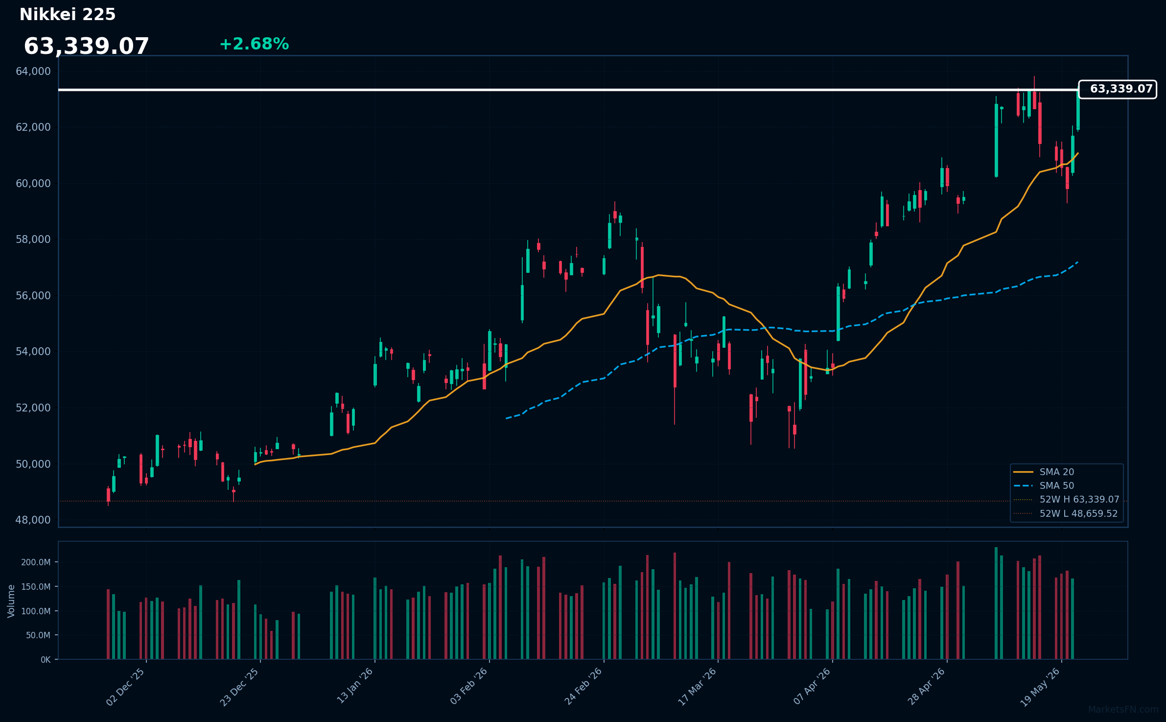Click the 48,000 price axis label
1166x722 pixels.
click(33, 520)
